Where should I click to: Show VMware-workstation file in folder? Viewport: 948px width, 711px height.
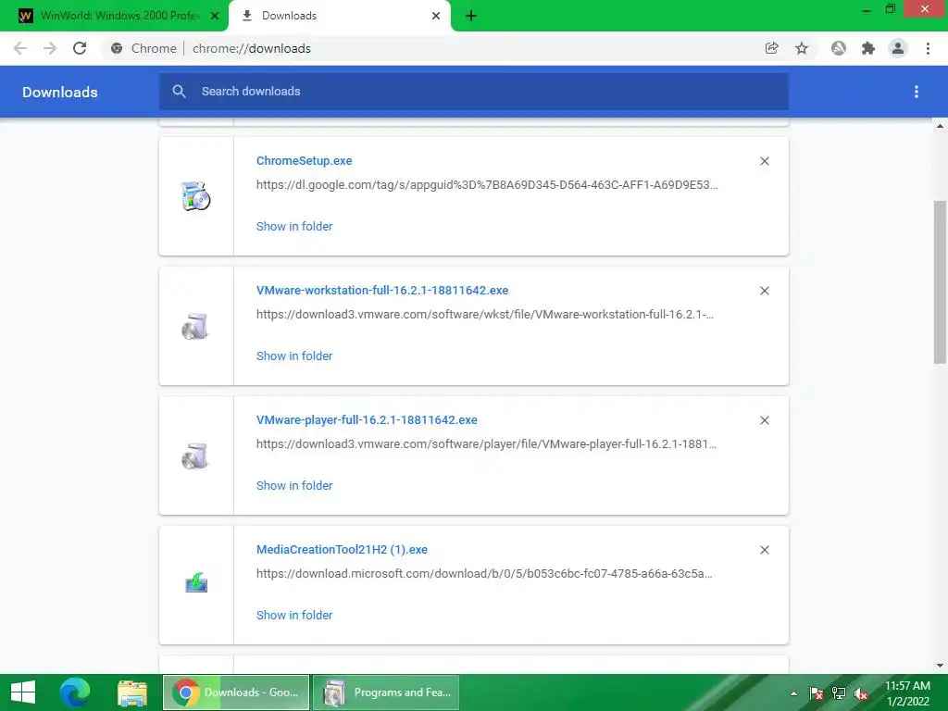pyautogui.click(x=294, y=356)
